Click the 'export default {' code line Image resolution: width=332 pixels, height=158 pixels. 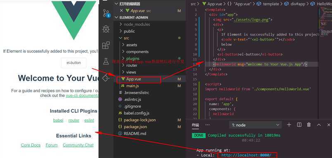[x=221, y=99]
